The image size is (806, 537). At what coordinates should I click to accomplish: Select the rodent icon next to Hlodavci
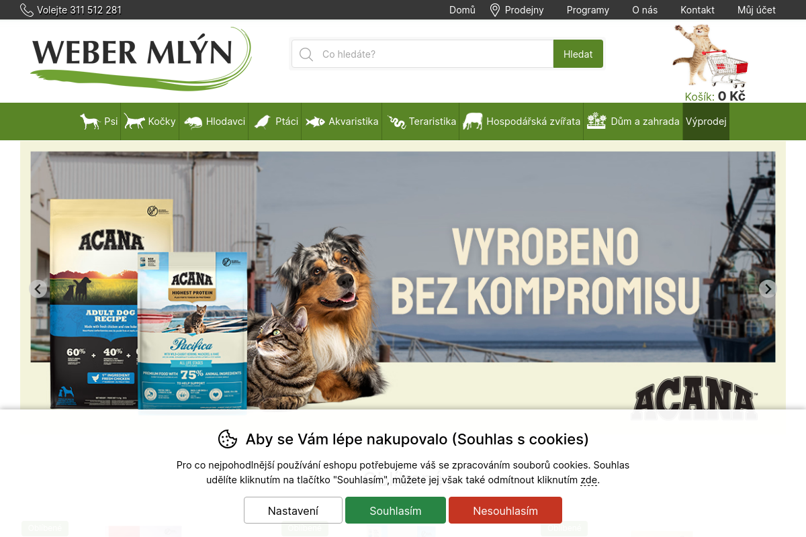coord(193,122)
